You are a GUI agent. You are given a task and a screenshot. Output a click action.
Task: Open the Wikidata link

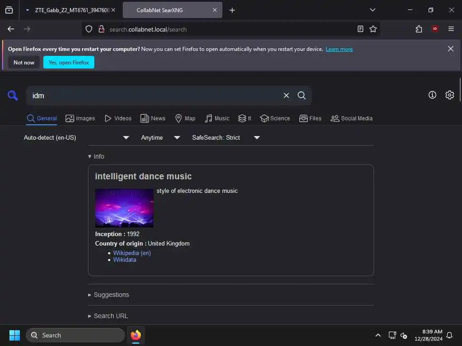coord(125,260)
